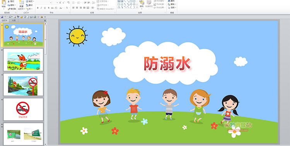Click the Format Painter brush icon
290x146 pixels.
point(9,9)
